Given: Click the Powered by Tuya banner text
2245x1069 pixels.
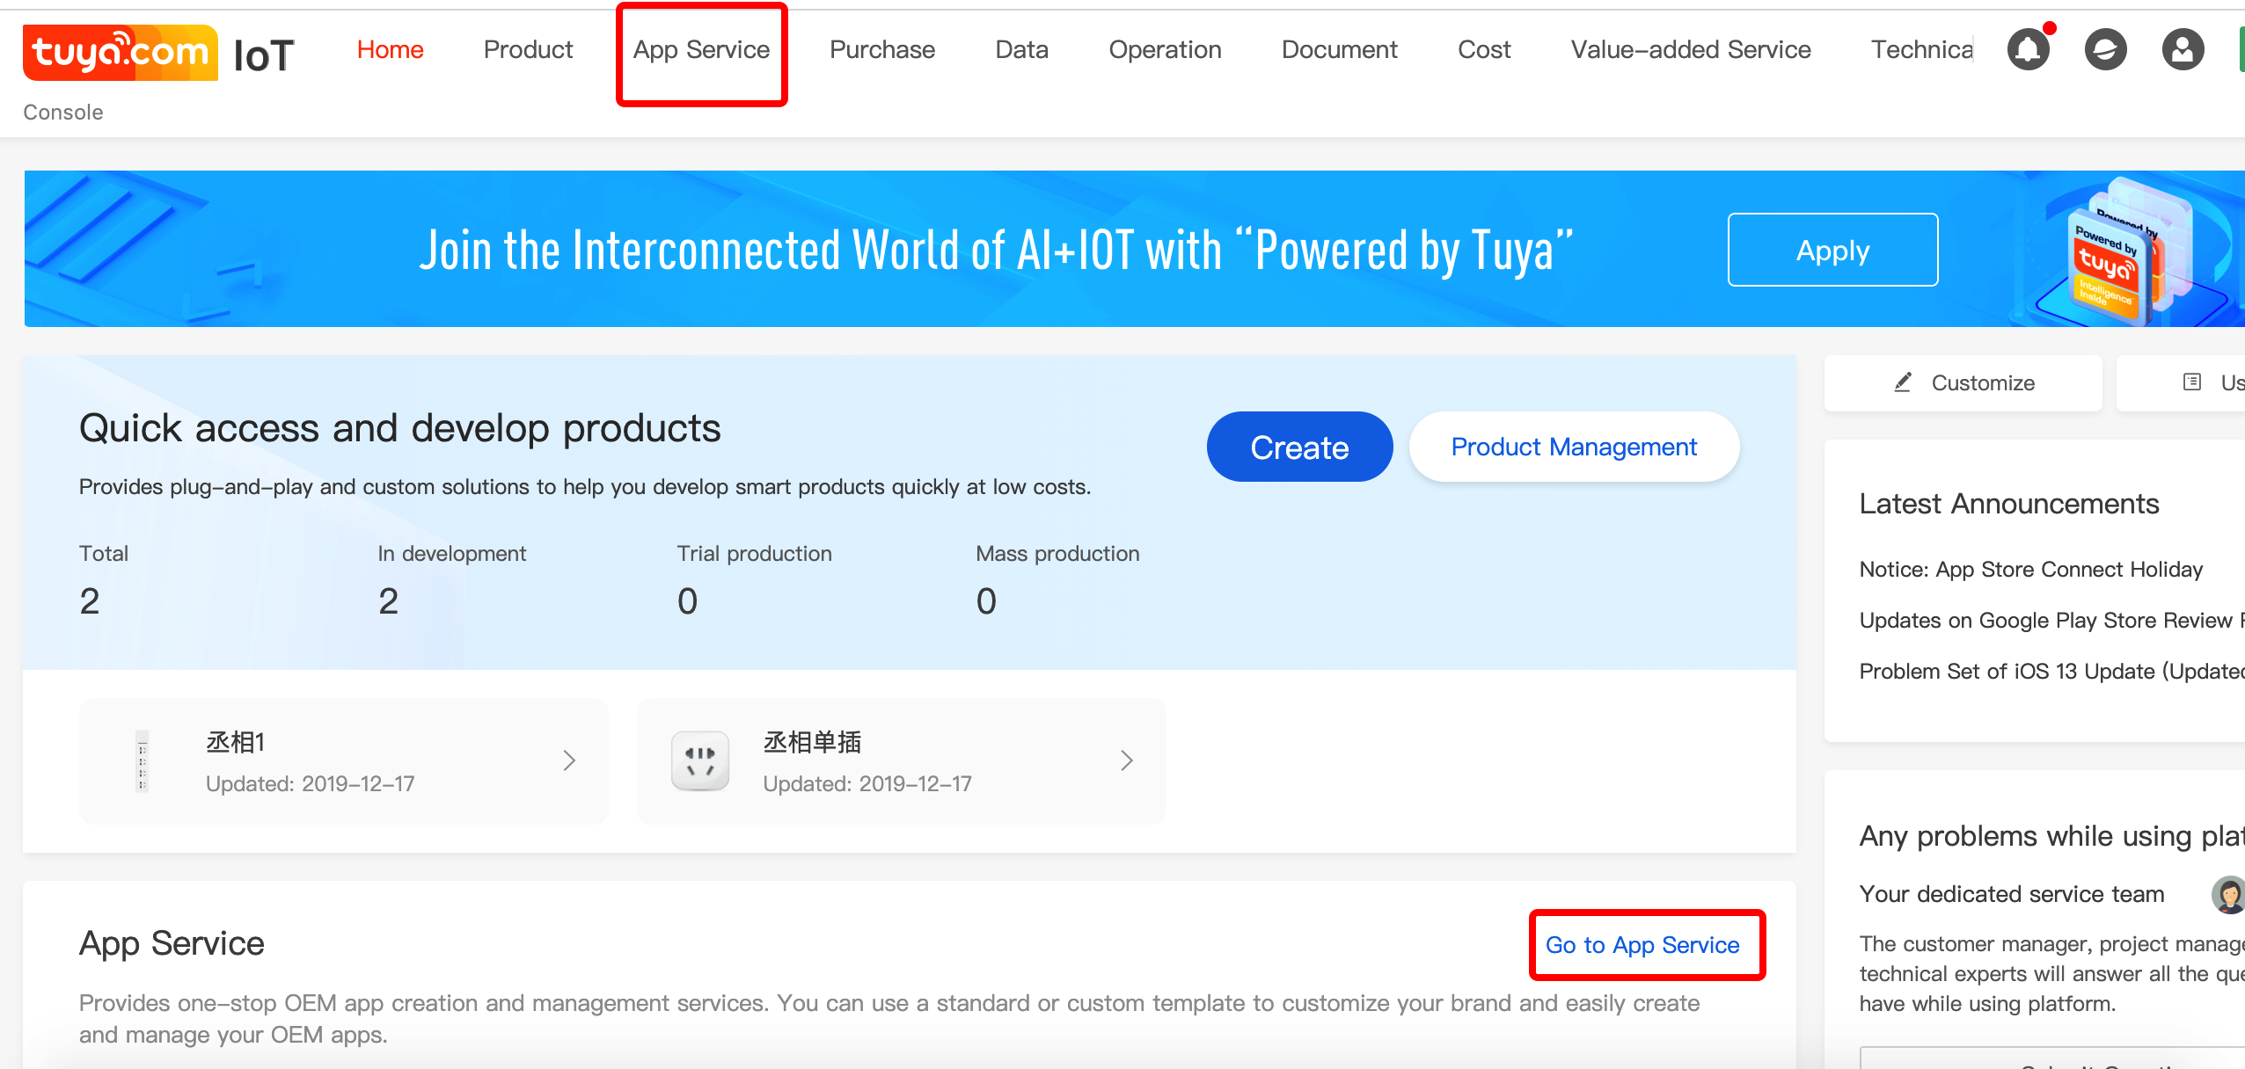Looking at the screenshot, I should (996, 250).
